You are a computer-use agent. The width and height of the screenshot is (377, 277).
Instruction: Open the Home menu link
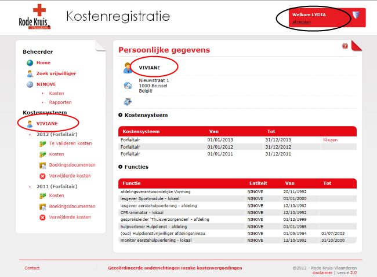43,63
